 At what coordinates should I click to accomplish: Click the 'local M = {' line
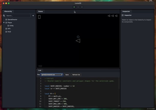click(x=50, y=94)
